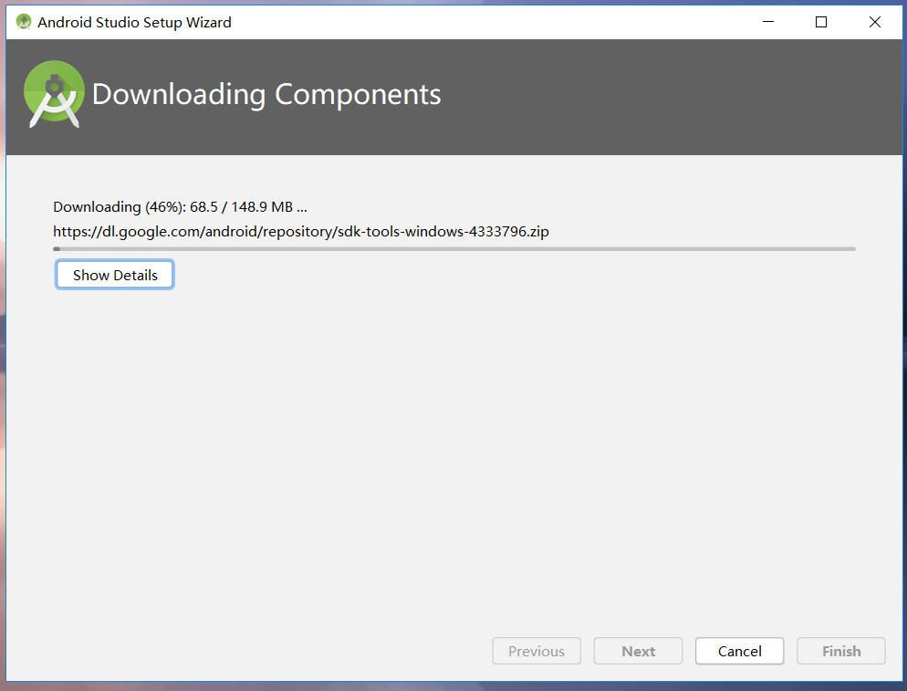Viewport: 907px width, 691px height.
Task: Open the sdk-tools-windows zip download link
Action: [x=301, y=231]
